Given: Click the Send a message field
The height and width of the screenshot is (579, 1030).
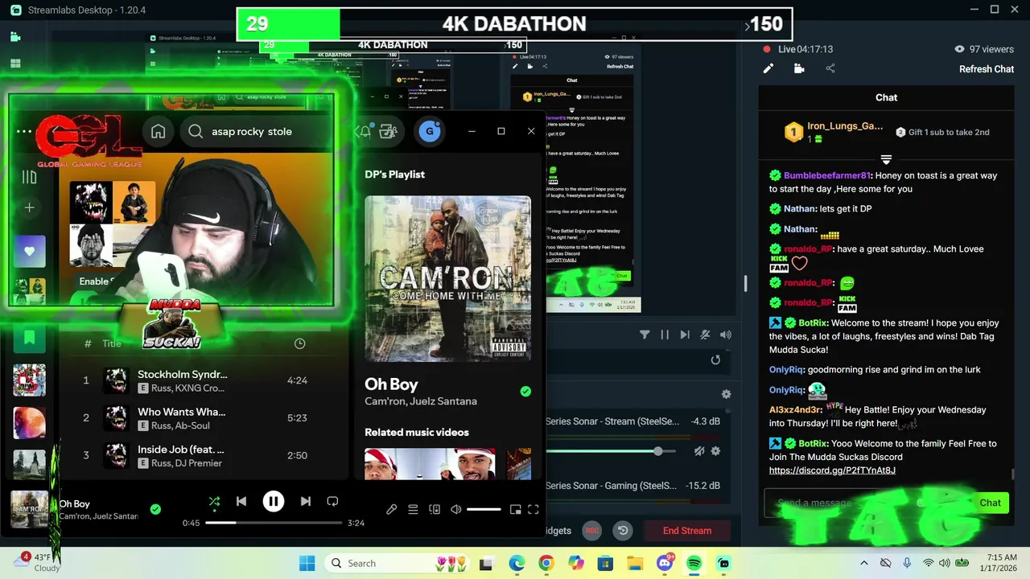Looking at the screenshot, I should point(865,503).
